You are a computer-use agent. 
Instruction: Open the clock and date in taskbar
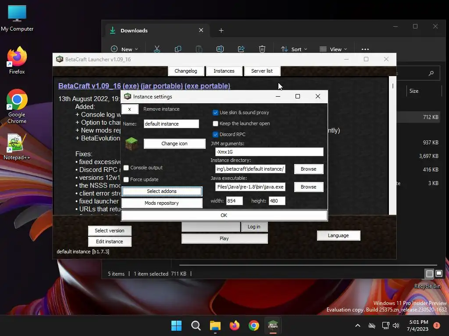click(417, 325)
